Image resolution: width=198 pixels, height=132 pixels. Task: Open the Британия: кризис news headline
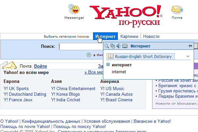coord(178,86)
